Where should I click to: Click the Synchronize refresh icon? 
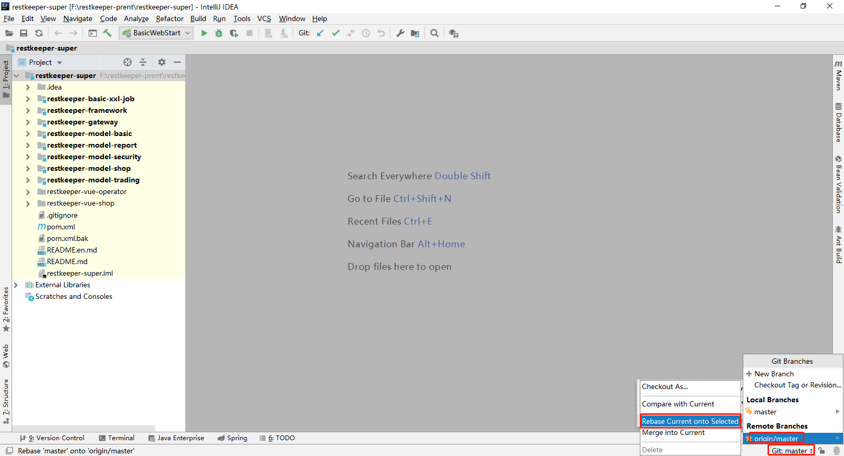(39, 33)
